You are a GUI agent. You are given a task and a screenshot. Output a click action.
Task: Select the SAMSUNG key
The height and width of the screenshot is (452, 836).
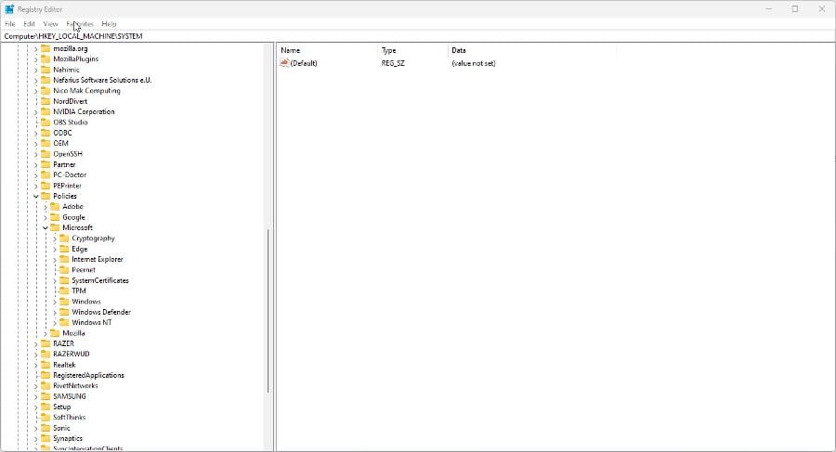click(x=70, y=396)
